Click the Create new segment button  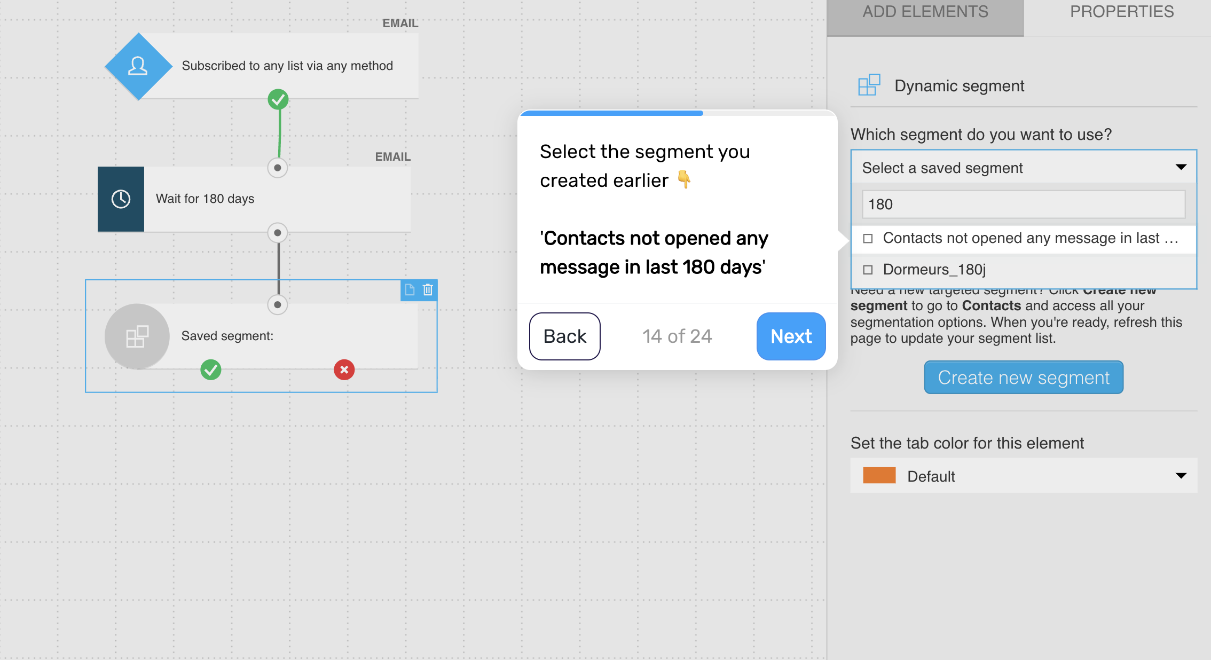(1024, 378)
